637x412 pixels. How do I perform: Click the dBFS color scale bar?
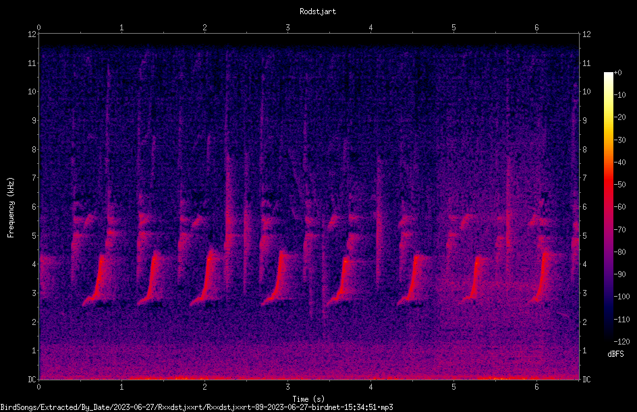coord(608,206)
